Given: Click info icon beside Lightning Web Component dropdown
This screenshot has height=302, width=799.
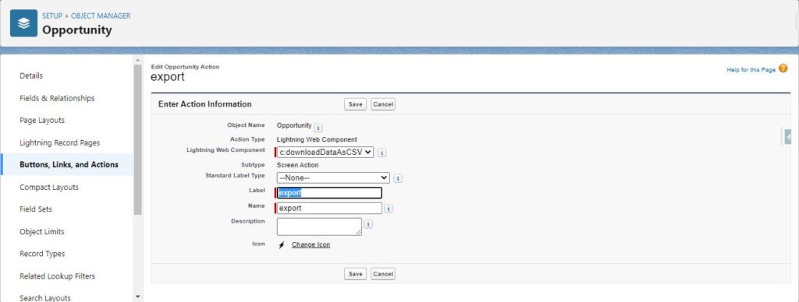Looking at the screenshot, I should pos(382,153).
